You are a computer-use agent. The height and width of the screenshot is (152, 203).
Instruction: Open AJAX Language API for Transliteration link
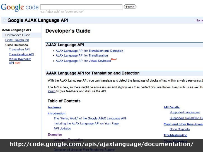coord(83,56)
